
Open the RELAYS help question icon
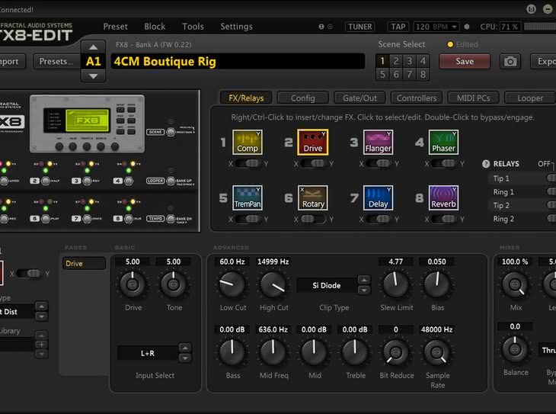click(x=486, y=164)
